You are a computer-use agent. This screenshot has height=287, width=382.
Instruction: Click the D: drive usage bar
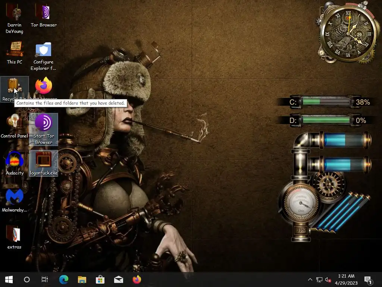(x=326, y=120)
